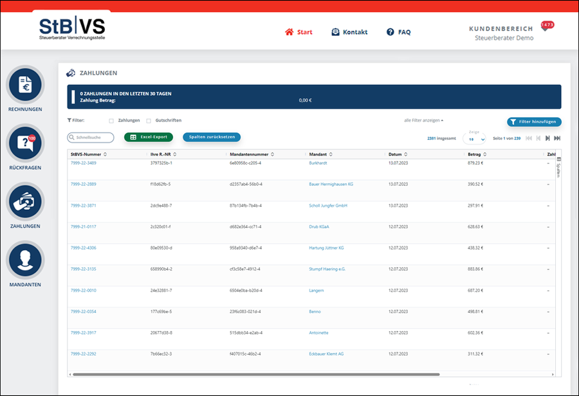Click the notification badge showing 1473
Screen dimensions: 579x396
[x=547, y=26]
